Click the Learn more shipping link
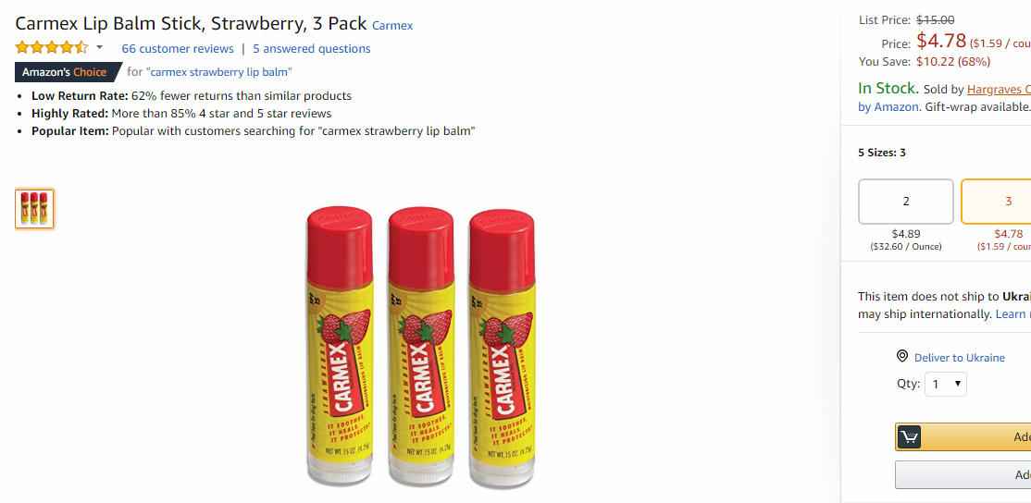The width and height of the screenshot is (1031, 503). tap(1012, 313)
